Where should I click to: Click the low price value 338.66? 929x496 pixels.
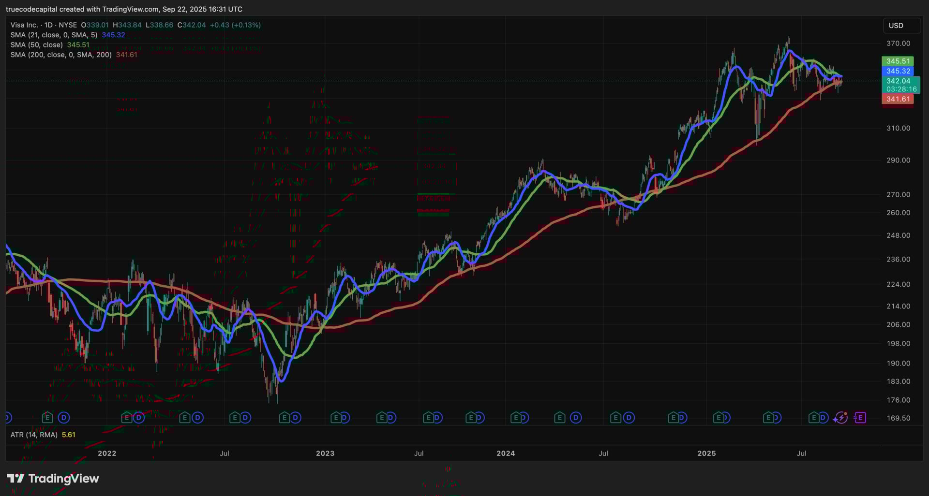[x=162, y=25]
